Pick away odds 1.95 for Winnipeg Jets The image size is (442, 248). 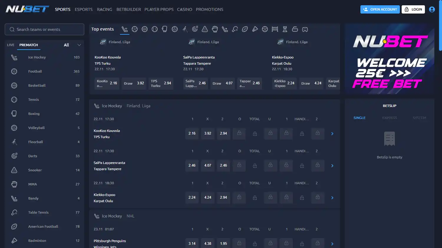click(223, 243)
